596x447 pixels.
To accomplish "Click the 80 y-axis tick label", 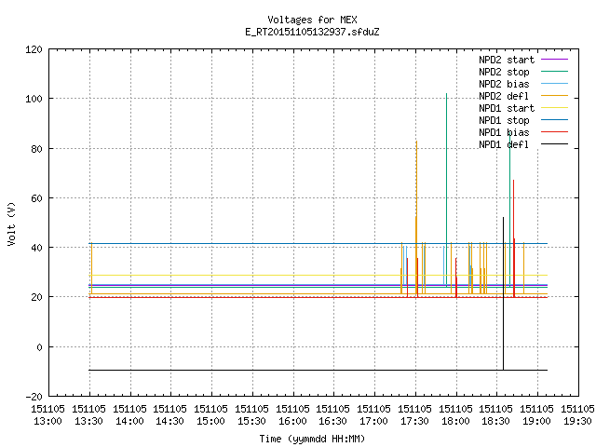I will click(36, 149).
